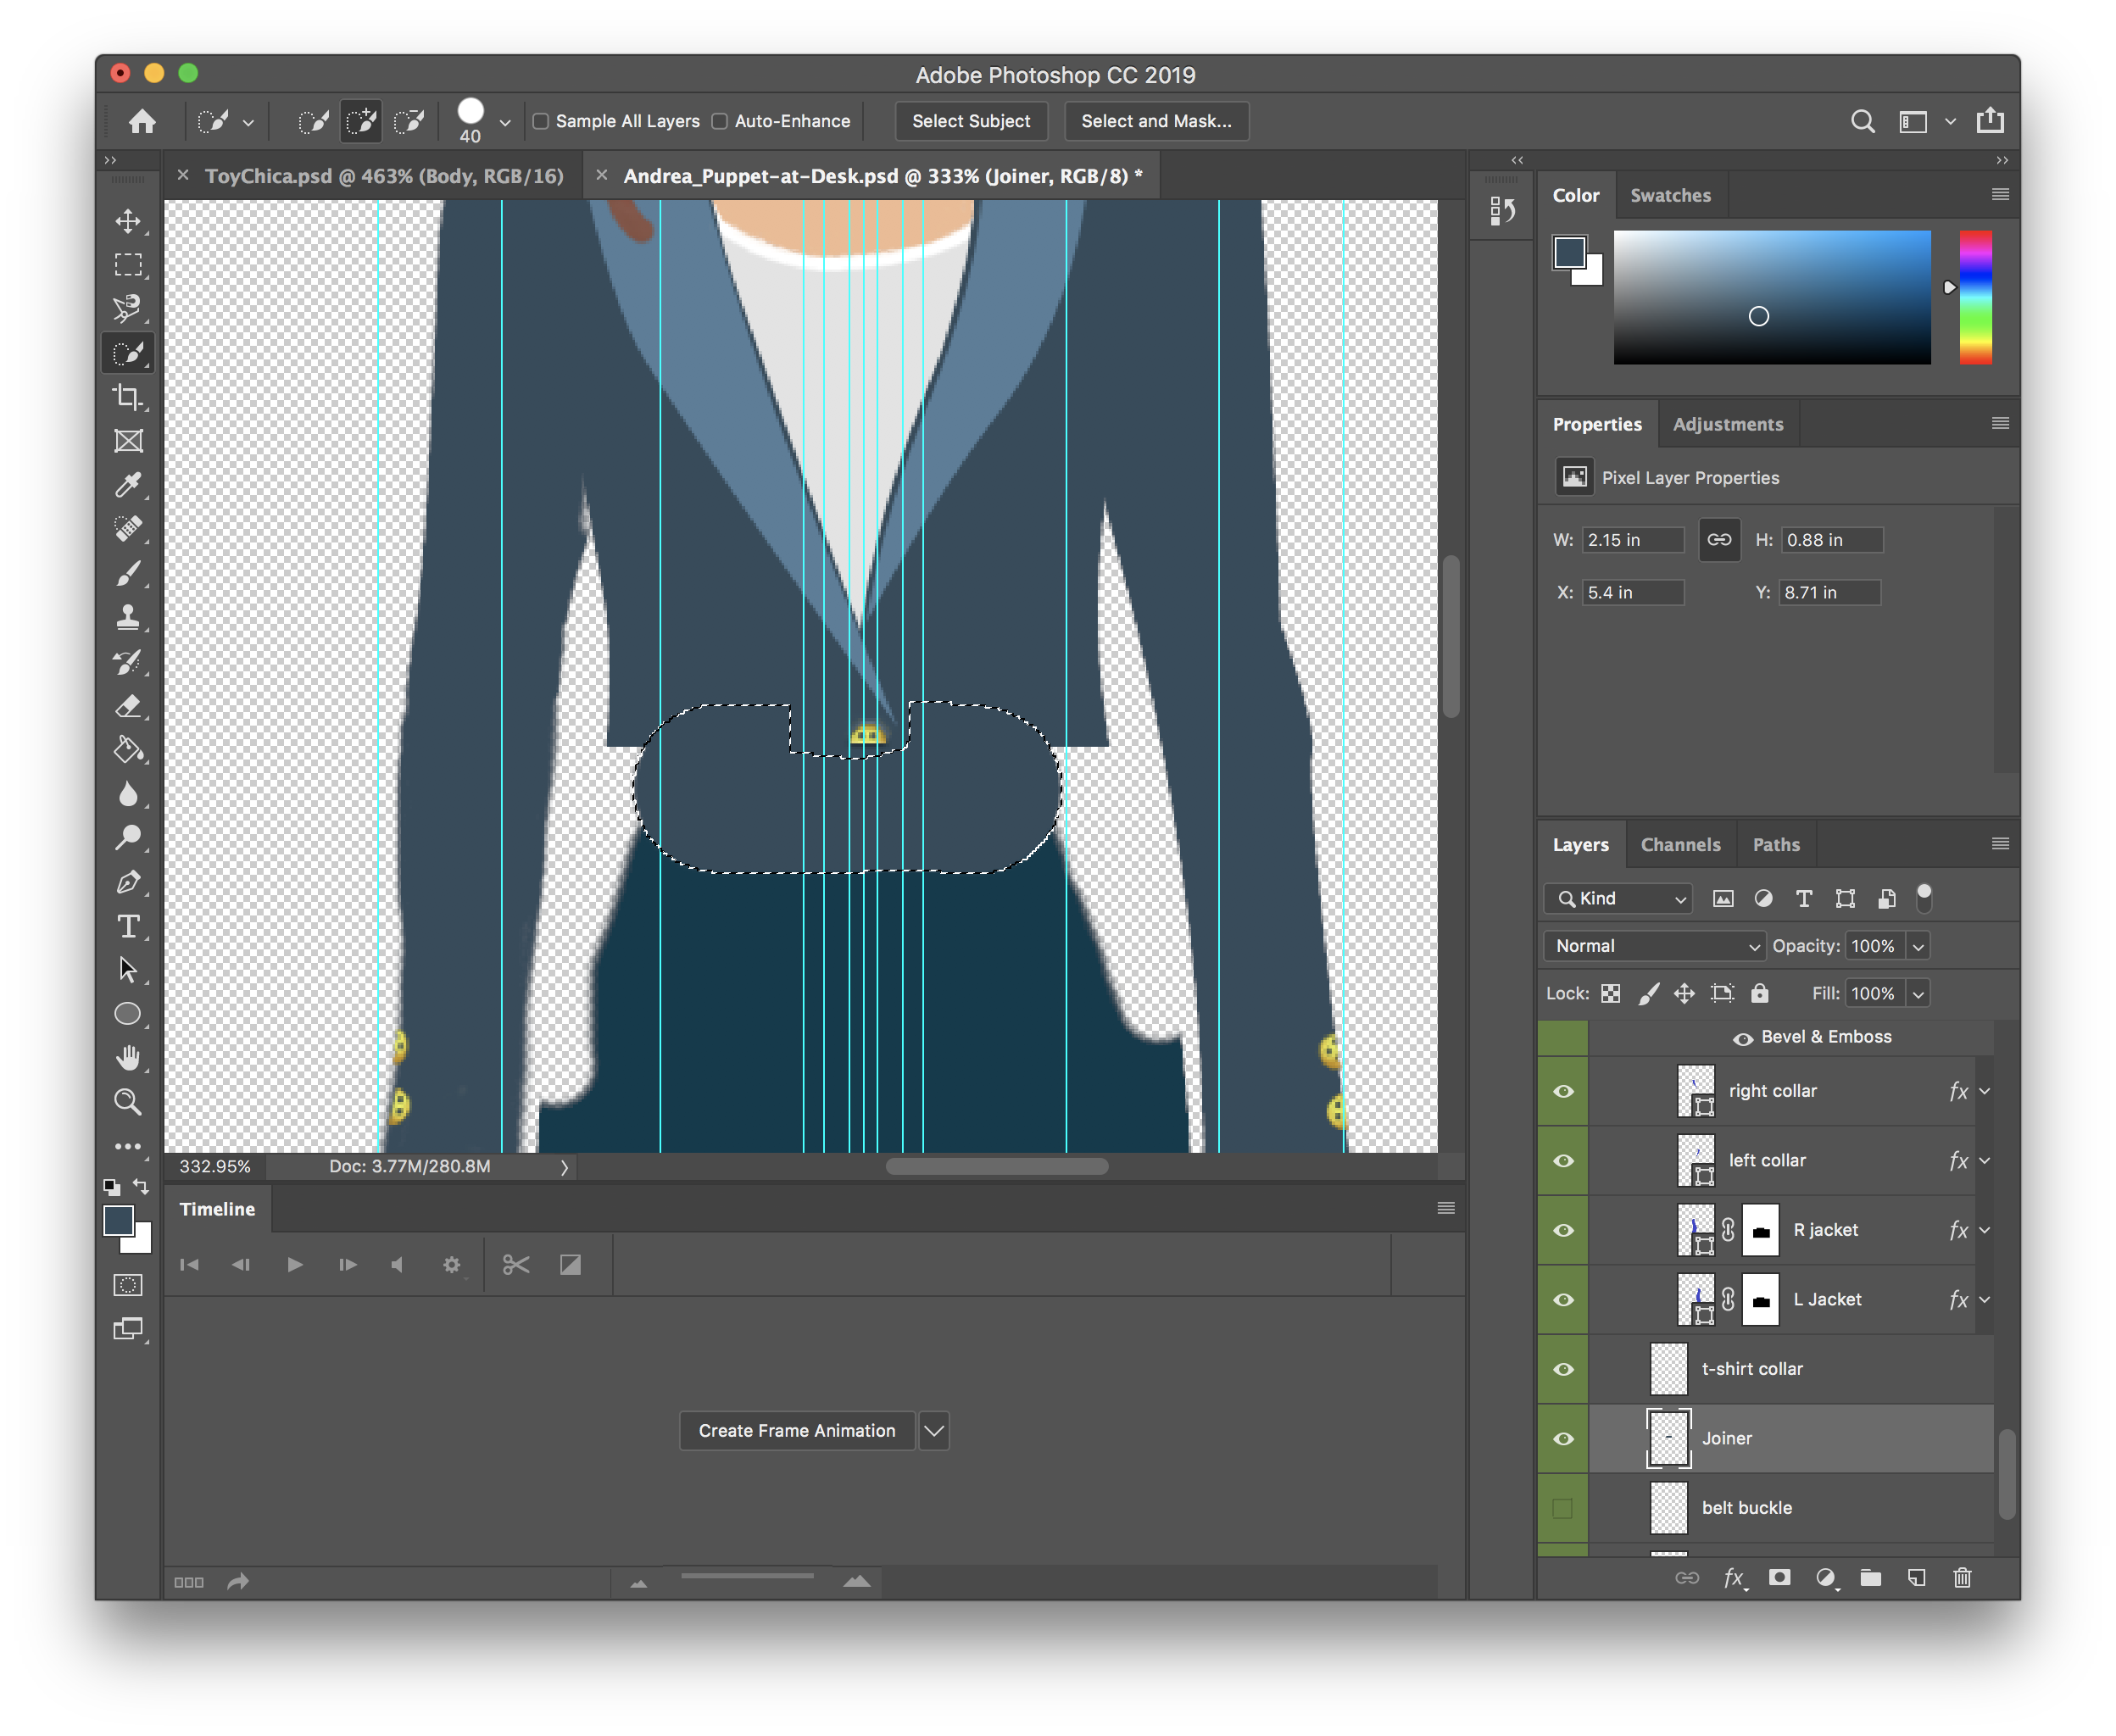
Task: Expand the Paths panel tab
Action: point(1774,845)
